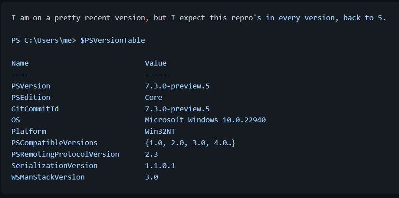
Task: Click the GitCommitId property name
Action: (x=35, y=109)
